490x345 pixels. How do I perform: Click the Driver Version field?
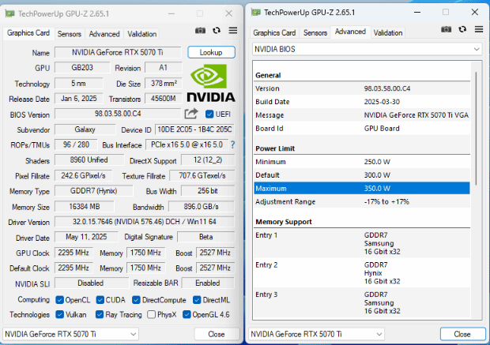(x=145, y=222)
